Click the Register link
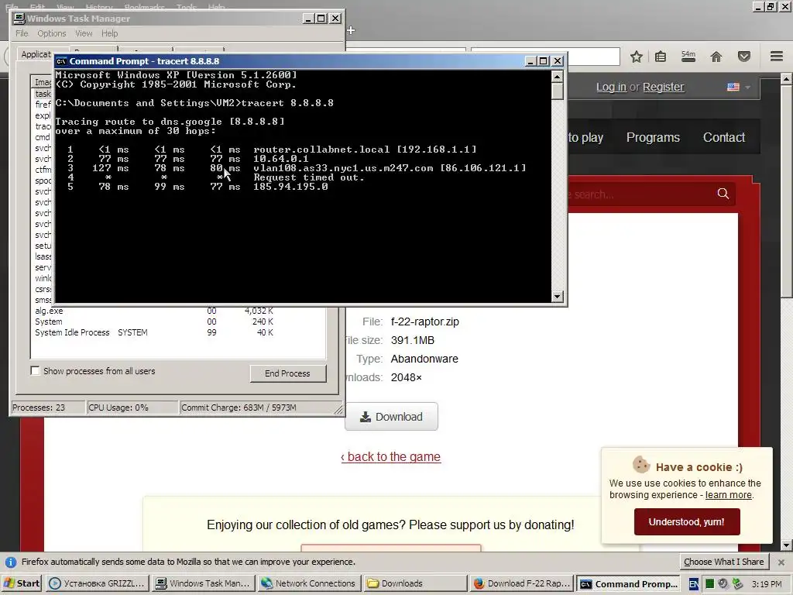The image size is (793, 595). [664, 87]
